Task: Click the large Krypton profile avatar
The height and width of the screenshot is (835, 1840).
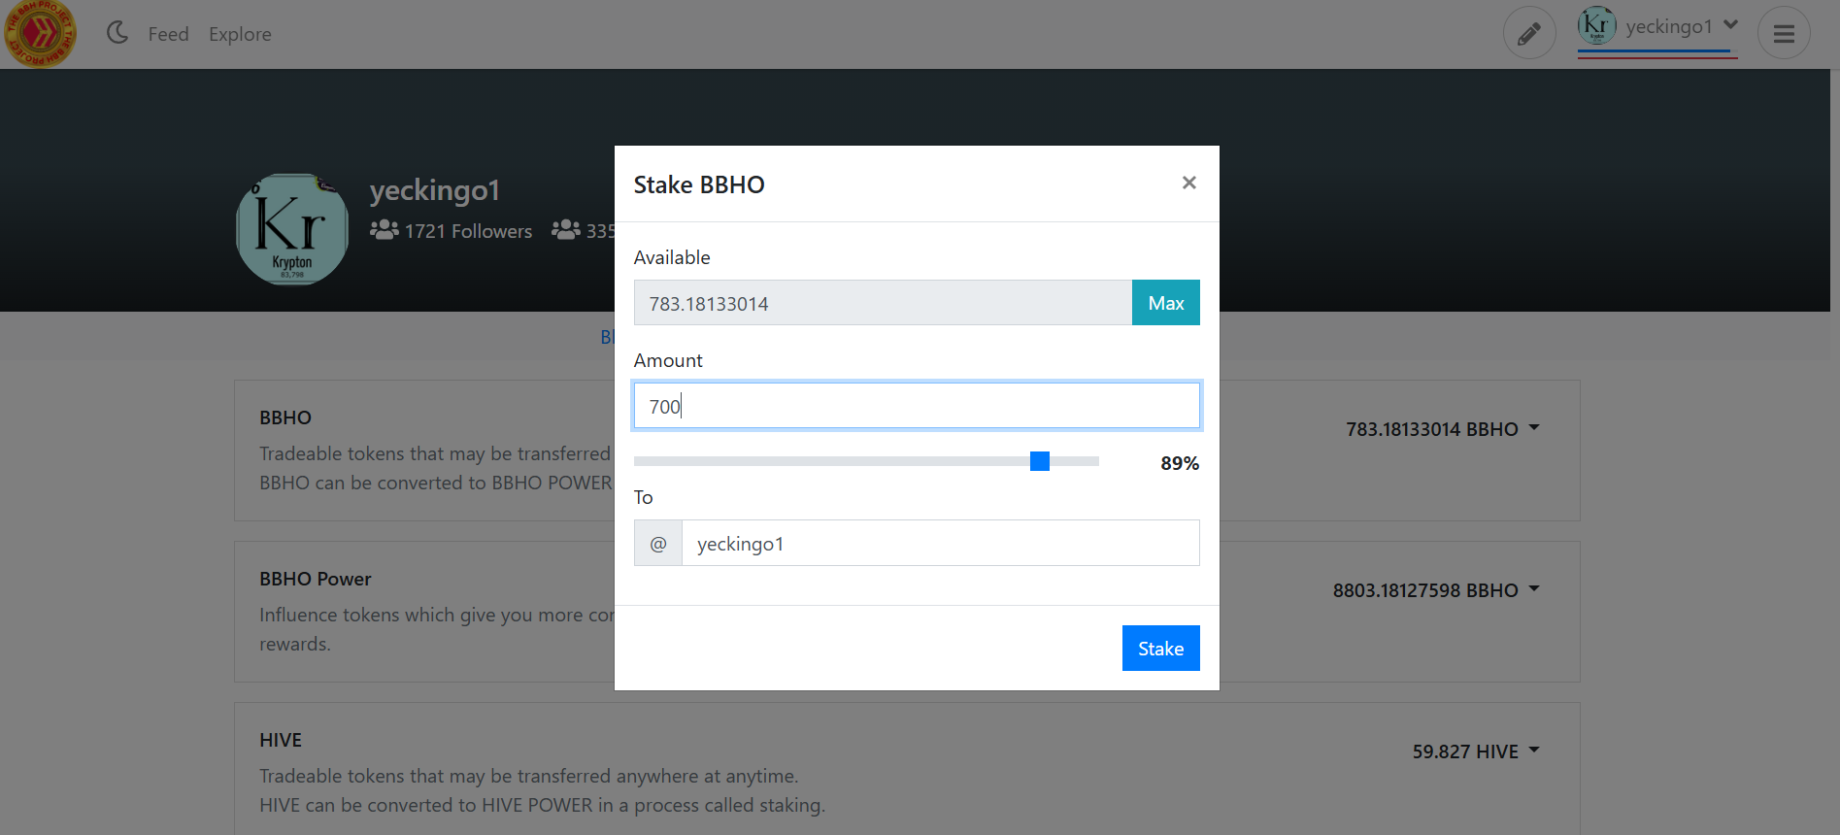Action: 292,229
